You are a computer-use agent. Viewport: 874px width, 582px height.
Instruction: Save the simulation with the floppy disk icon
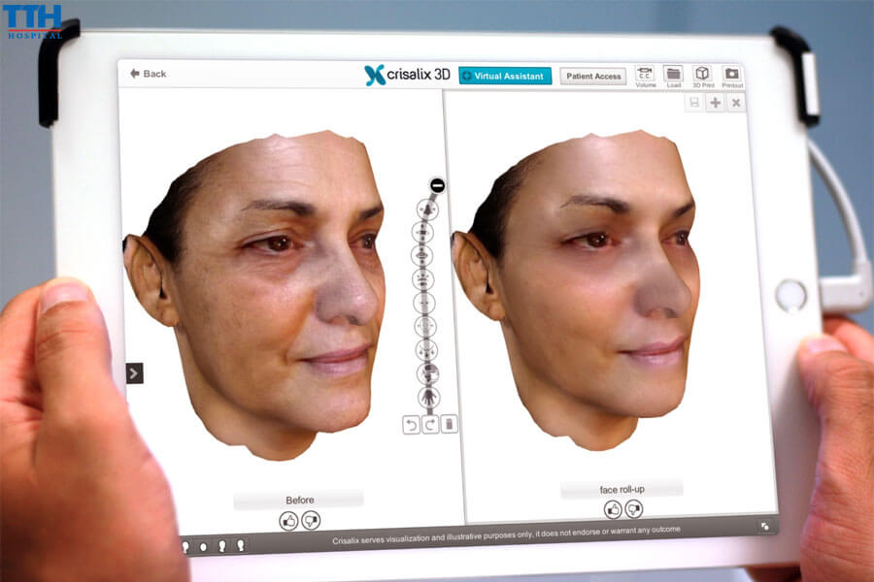pos(694,103)
